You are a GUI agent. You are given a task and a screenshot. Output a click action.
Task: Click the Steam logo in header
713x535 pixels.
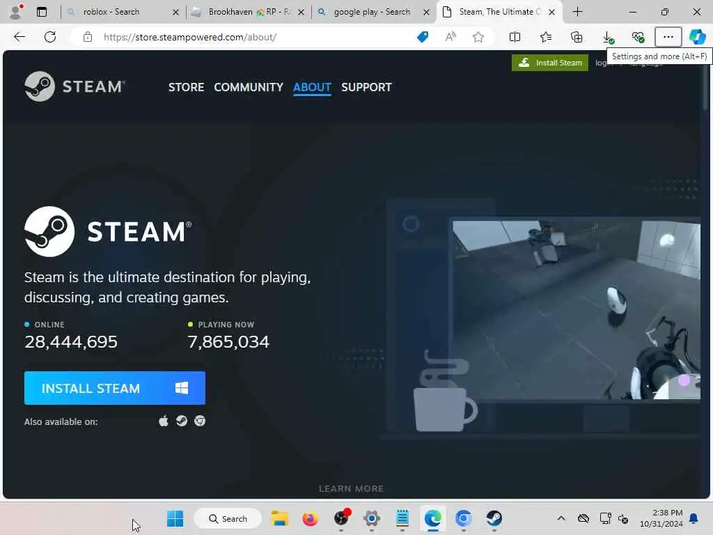(75, 86)
